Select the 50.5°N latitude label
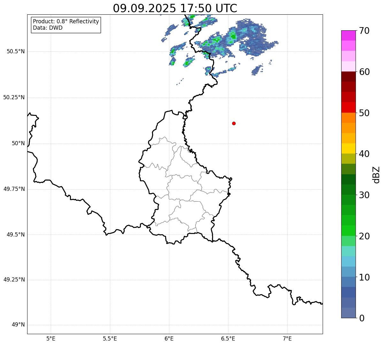The height and width of the screenshot is (345, 384). tap(15, 51)
